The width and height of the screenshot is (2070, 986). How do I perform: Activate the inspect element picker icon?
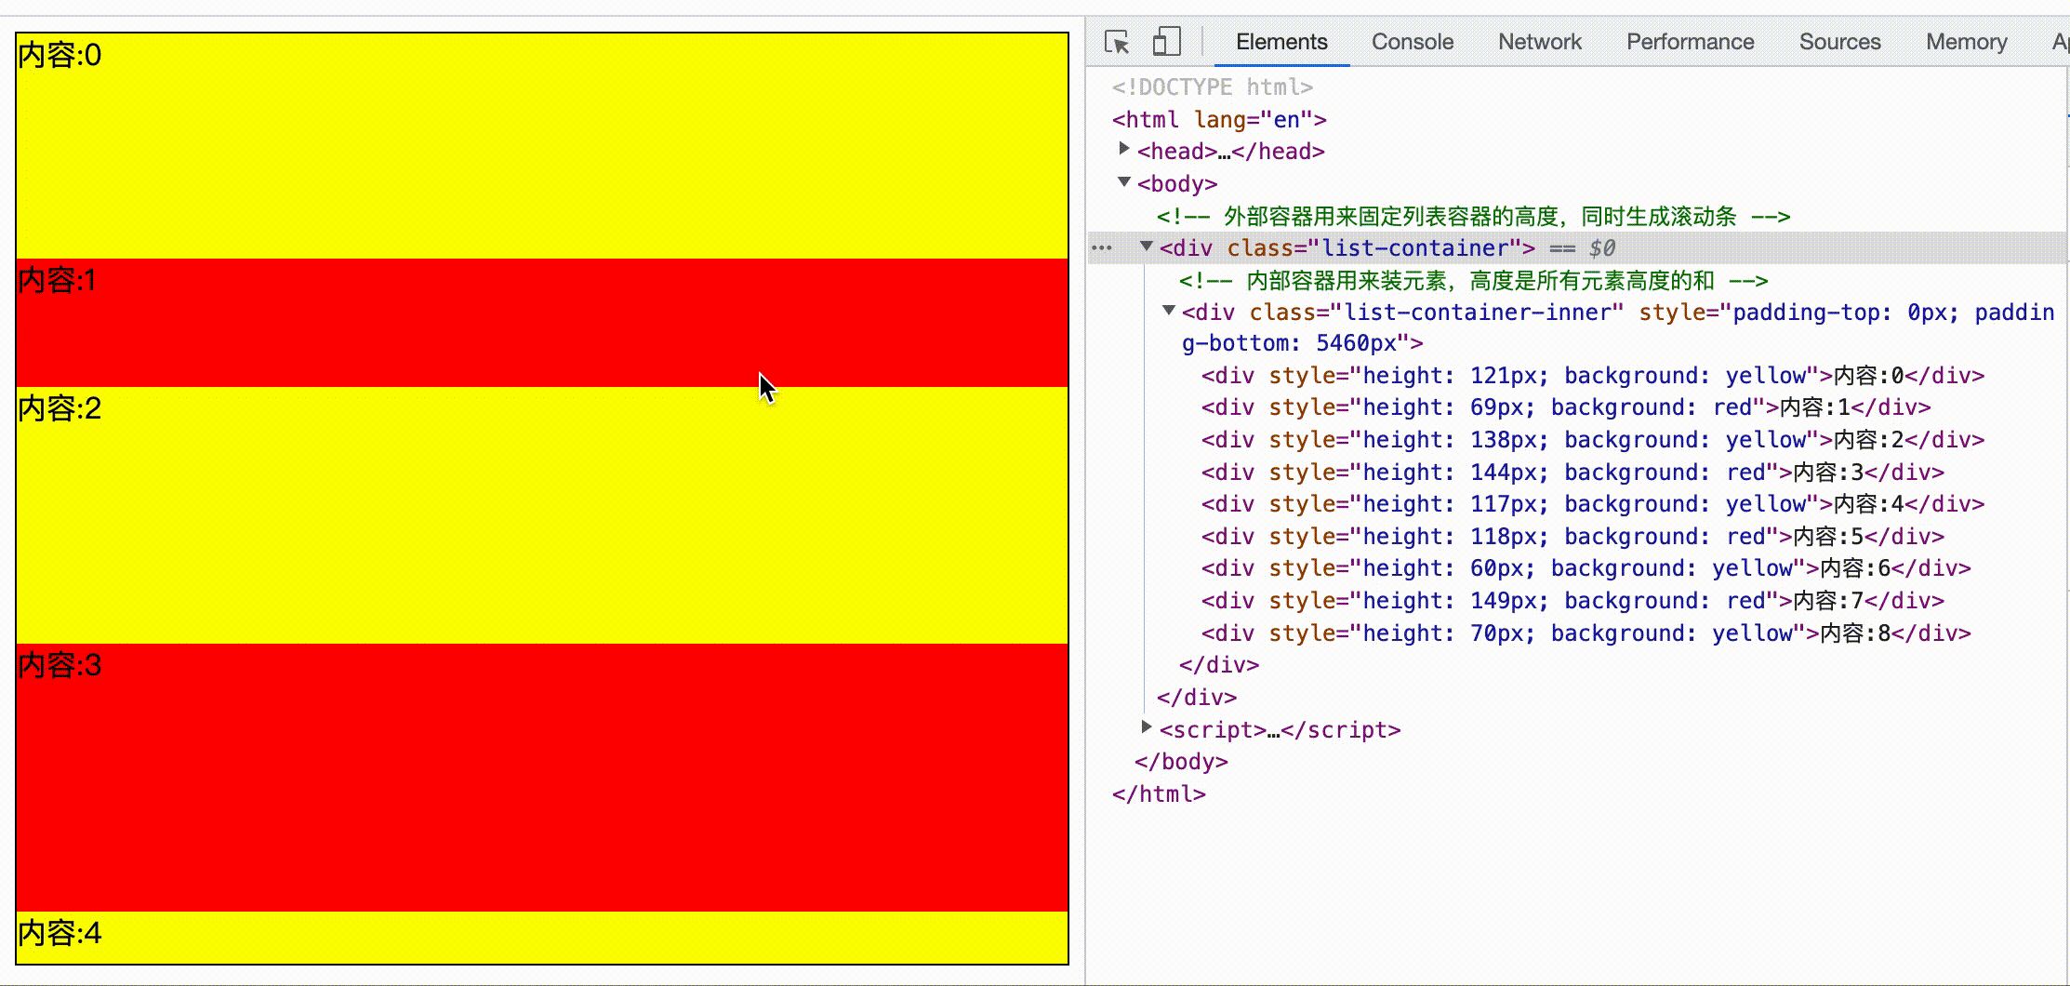[1117, 42]
